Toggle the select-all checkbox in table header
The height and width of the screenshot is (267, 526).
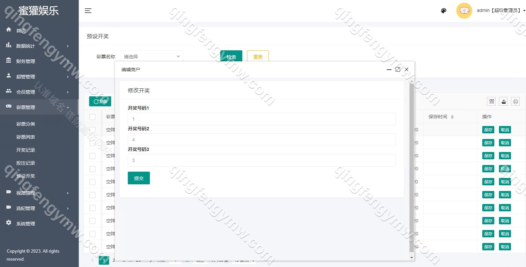tap(92, 117)
